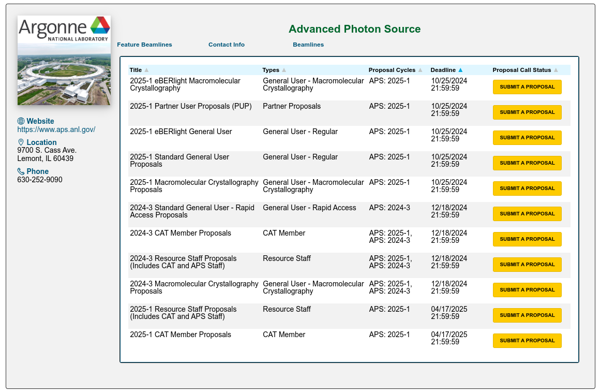600x392 pixels.
Task: Switch to the Beamlines tab
Action: tap(308, 45)
